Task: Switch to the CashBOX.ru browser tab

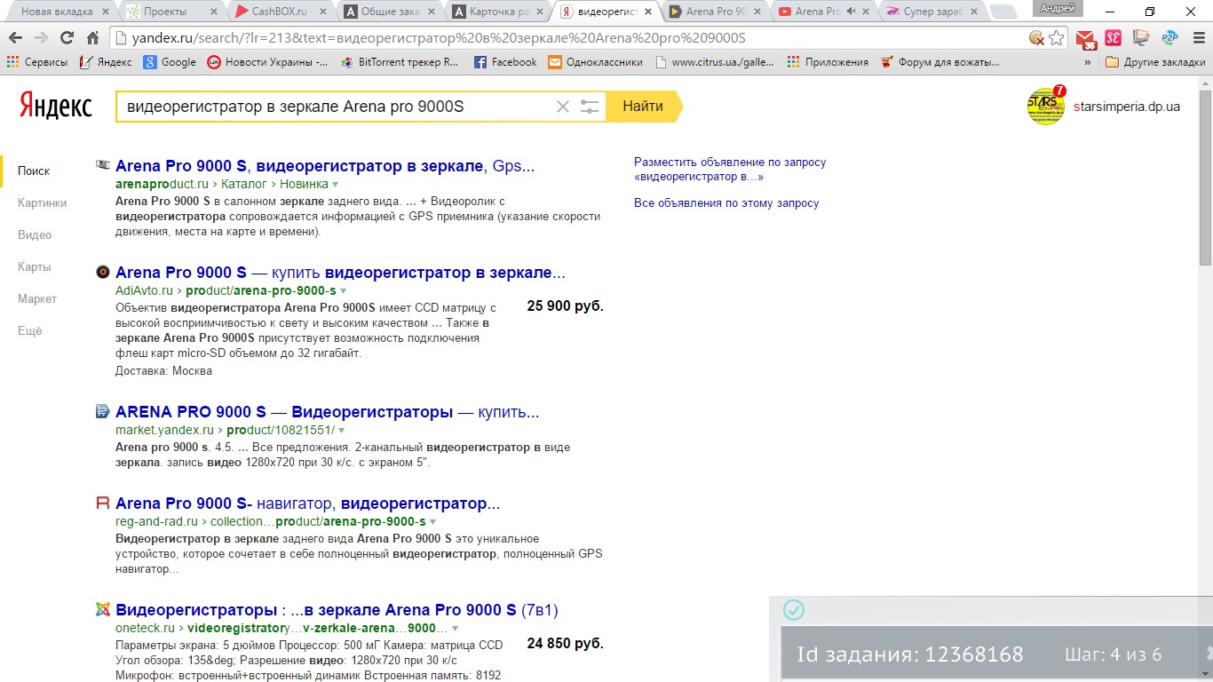Action: (x=278, y=12)
